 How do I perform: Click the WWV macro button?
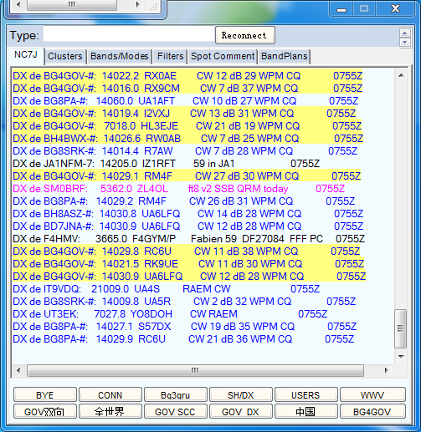[372, 395]
